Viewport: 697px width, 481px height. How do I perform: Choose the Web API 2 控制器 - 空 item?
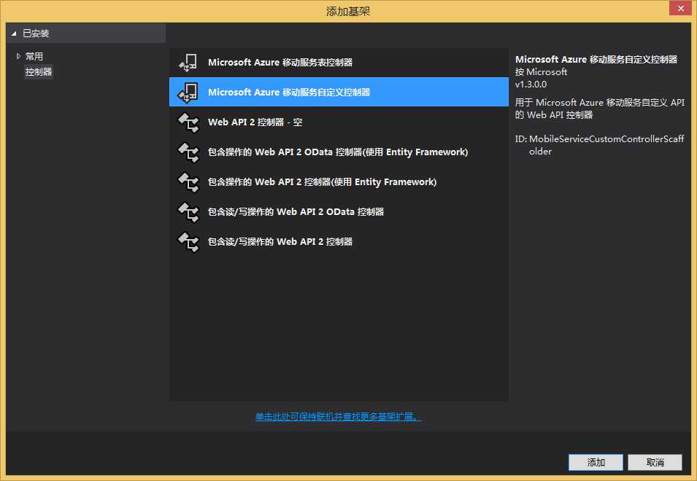click(x=339, y=122)
